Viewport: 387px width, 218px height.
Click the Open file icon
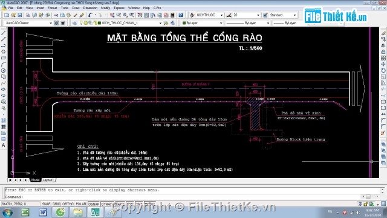coord(13,15)
